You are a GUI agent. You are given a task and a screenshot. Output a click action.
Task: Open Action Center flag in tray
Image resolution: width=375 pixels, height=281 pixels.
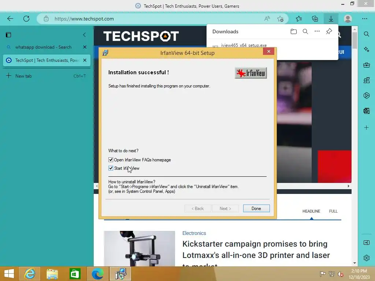(x=323, y=274)
